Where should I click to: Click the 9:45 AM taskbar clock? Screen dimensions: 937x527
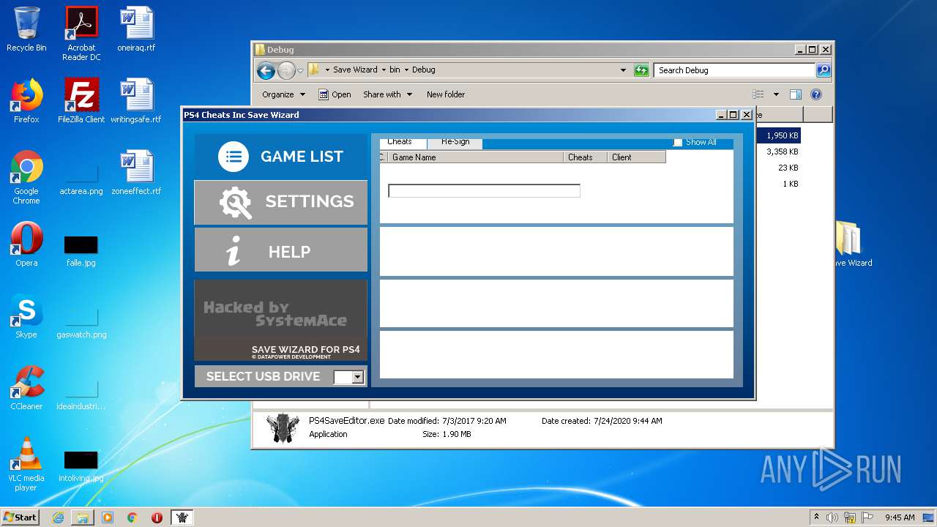900,517
